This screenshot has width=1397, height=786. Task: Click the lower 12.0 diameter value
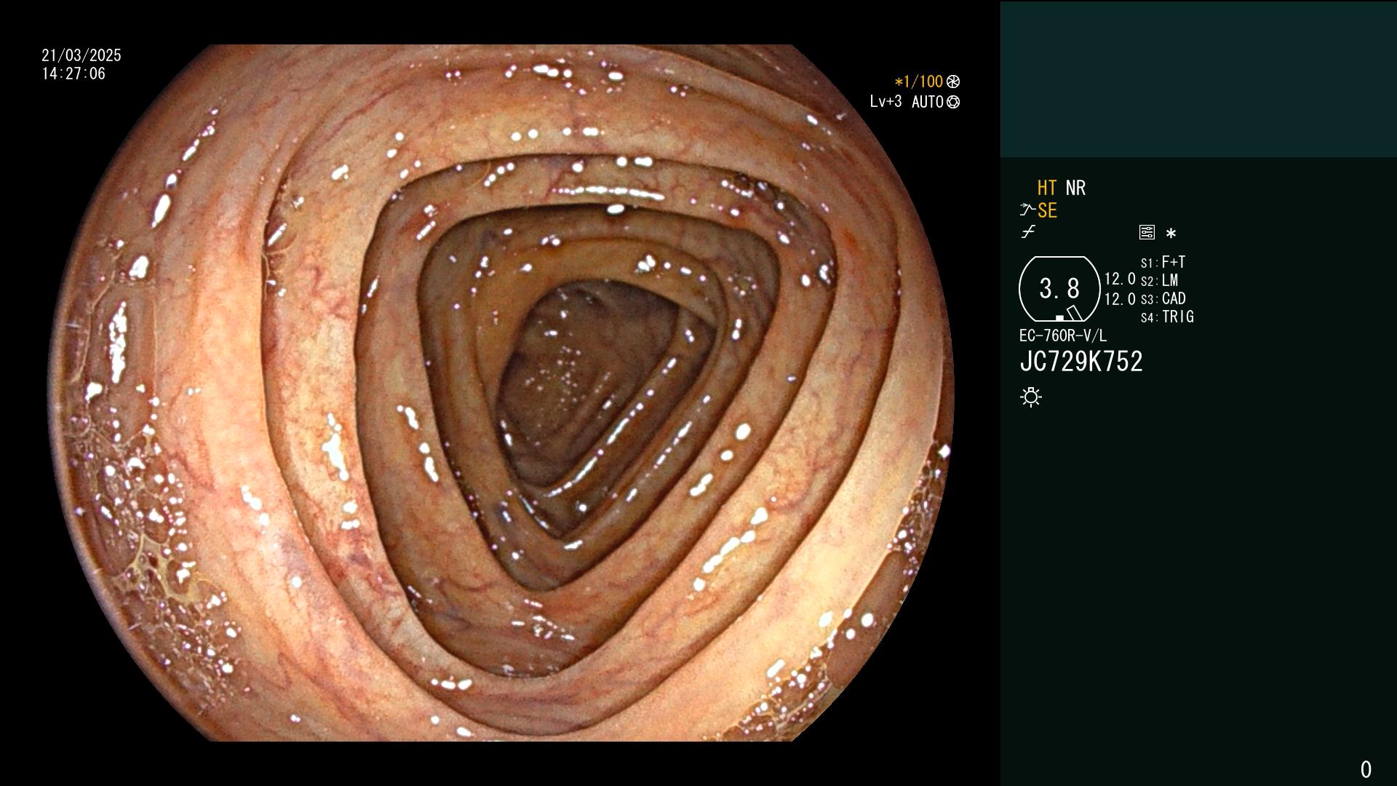(x=1120, y=299)
